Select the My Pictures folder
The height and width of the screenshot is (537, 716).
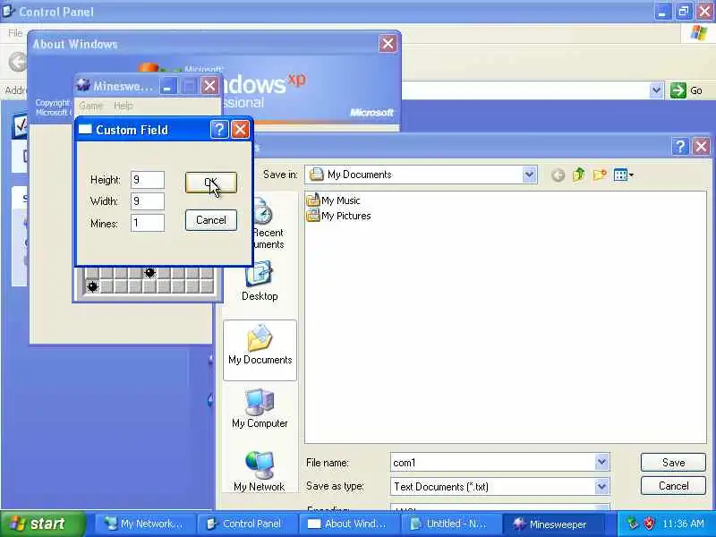click(338, 216)
